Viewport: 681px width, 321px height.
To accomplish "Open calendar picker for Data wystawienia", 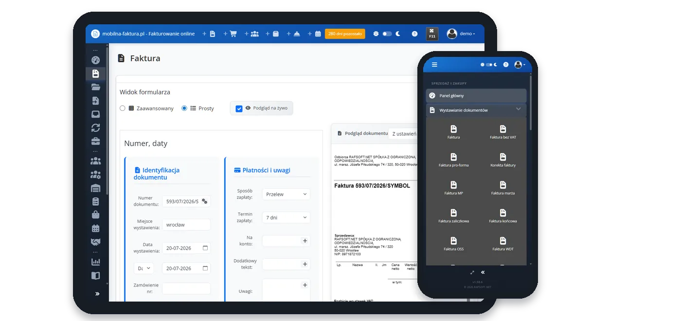I will (x=205, y=248).
